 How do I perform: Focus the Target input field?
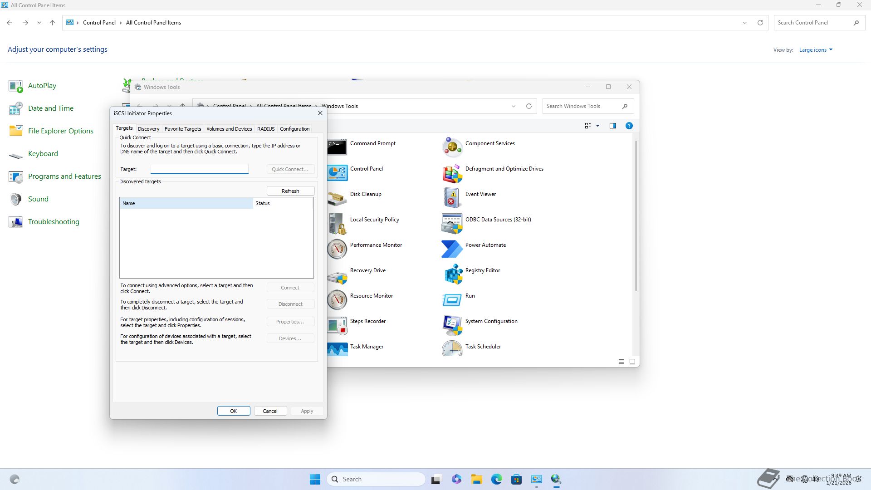(x=199, y=169)
